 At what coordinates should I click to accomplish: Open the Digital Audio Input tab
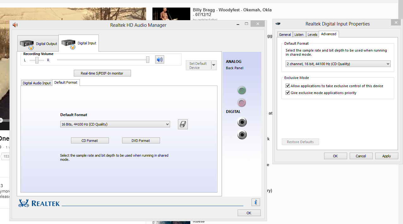point(37,83)
